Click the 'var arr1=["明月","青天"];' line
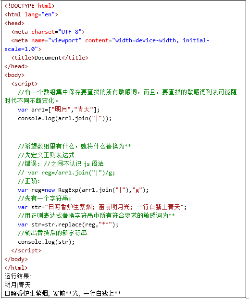The image size is (249, 299). point(59,110)
